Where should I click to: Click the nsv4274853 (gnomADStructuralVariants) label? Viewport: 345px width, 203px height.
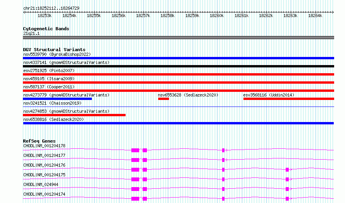[66, 111]
